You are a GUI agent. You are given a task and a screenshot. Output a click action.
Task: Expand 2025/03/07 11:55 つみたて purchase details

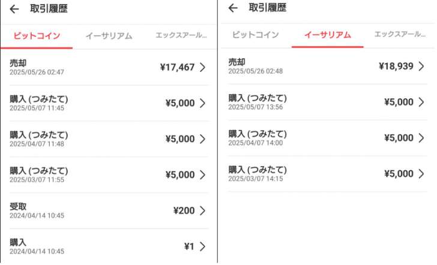(x=109, y=175)
